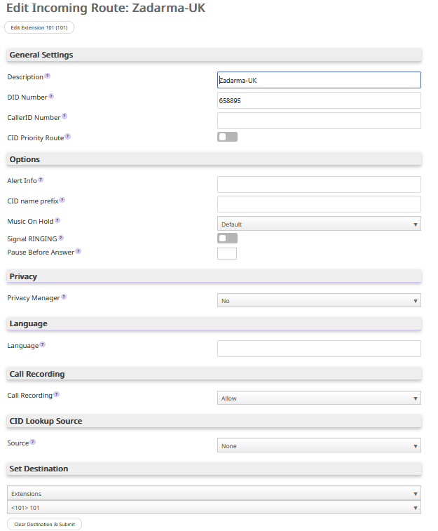This screenshot has height=531, width=438.
Task: Focus the Language text field
Action: tap(319, 349)
